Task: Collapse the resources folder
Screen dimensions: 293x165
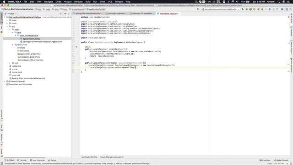Action: [13, 45]
